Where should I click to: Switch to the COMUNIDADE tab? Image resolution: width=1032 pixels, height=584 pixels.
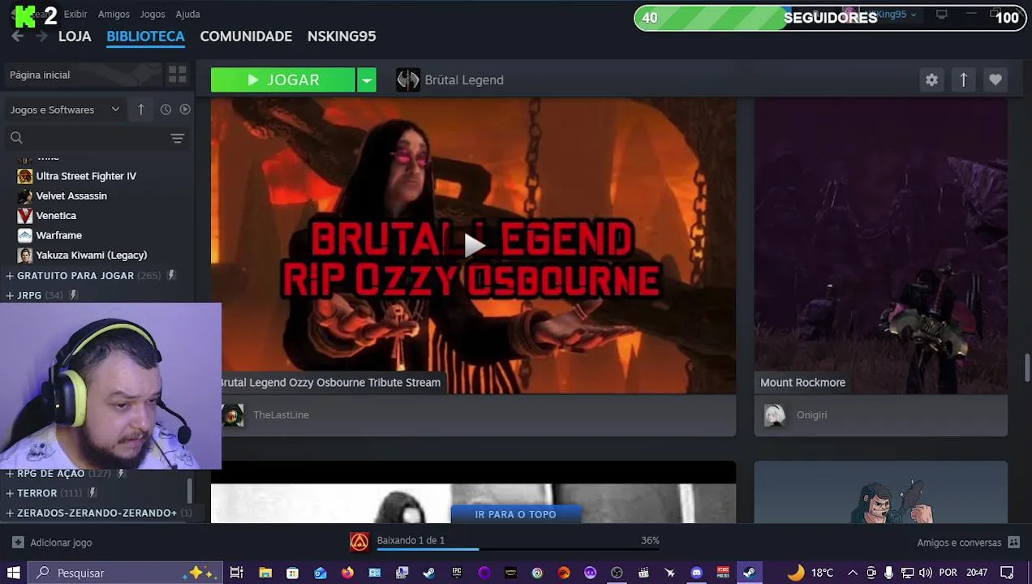pos(246,36)
